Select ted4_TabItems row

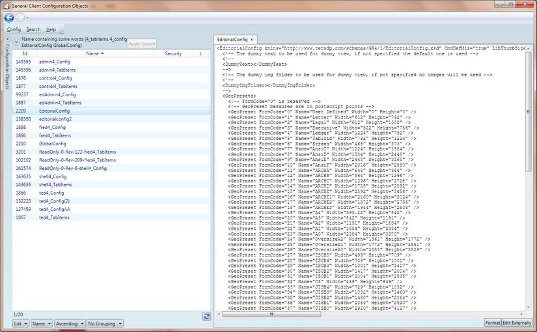point(111,217)
